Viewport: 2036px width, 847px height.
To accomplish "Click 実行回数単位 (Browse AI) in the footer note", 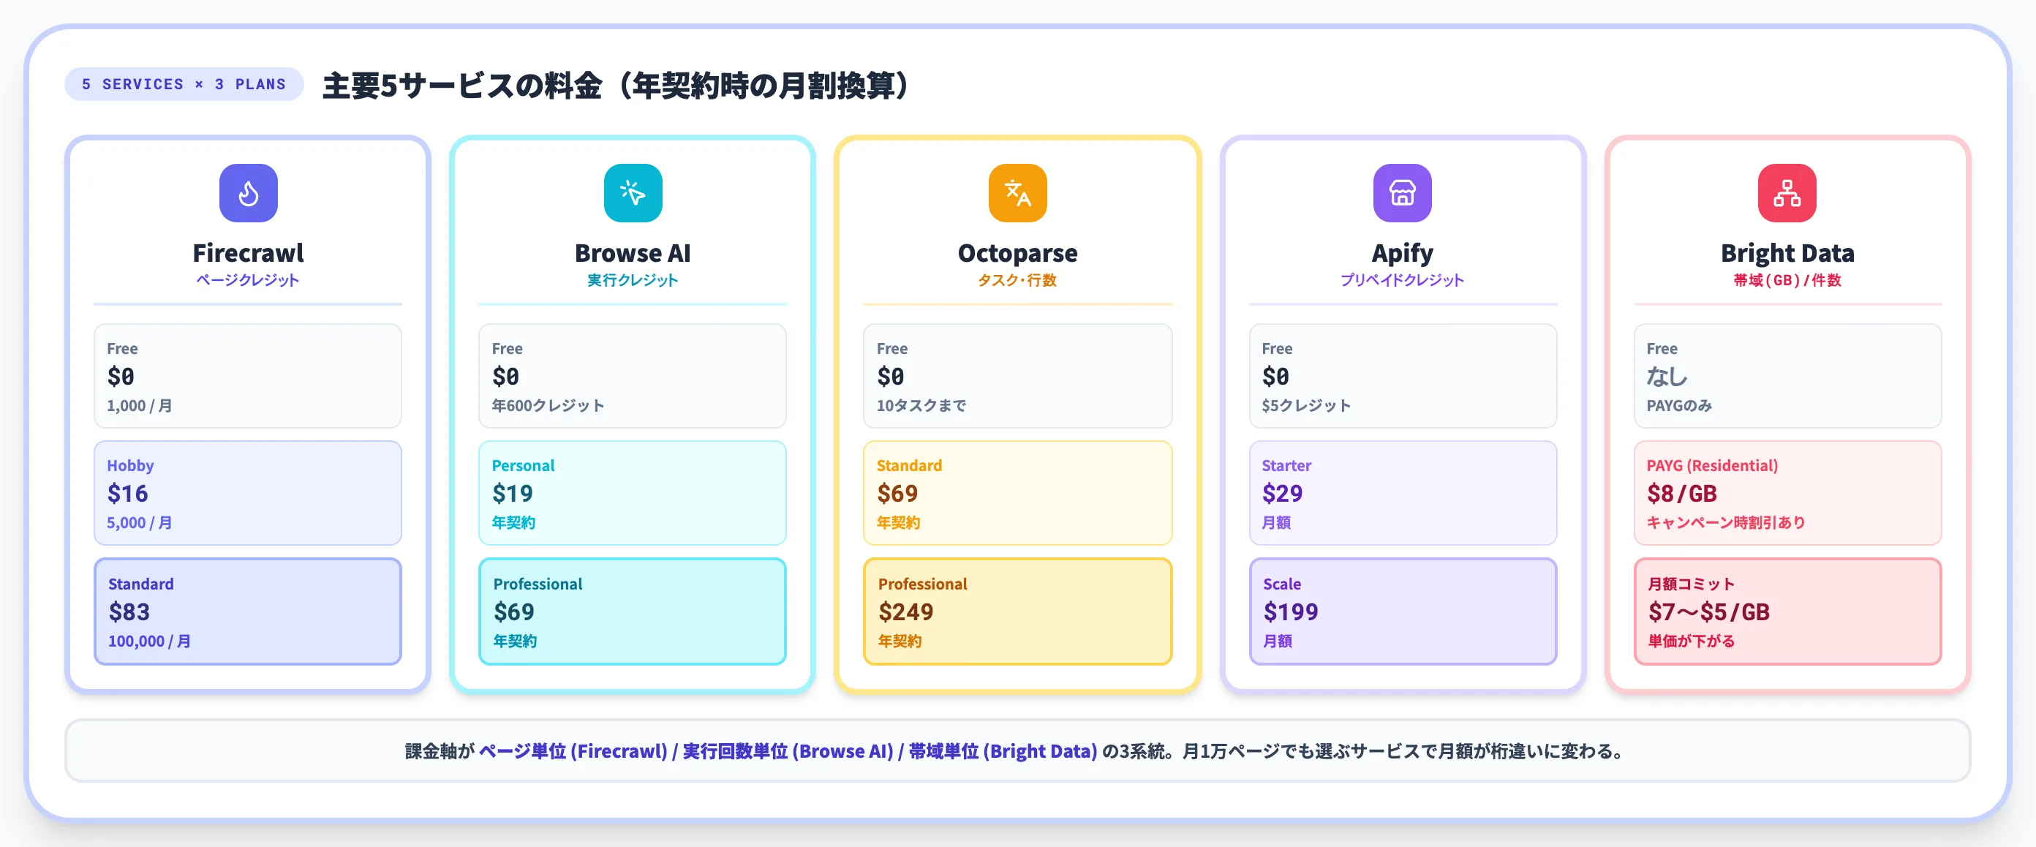I will tap(788, 750).
